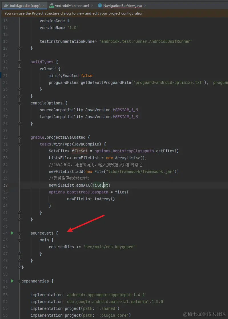
Task: Click sourceCompatibility on line 26
Action: [x=61, y=110]
